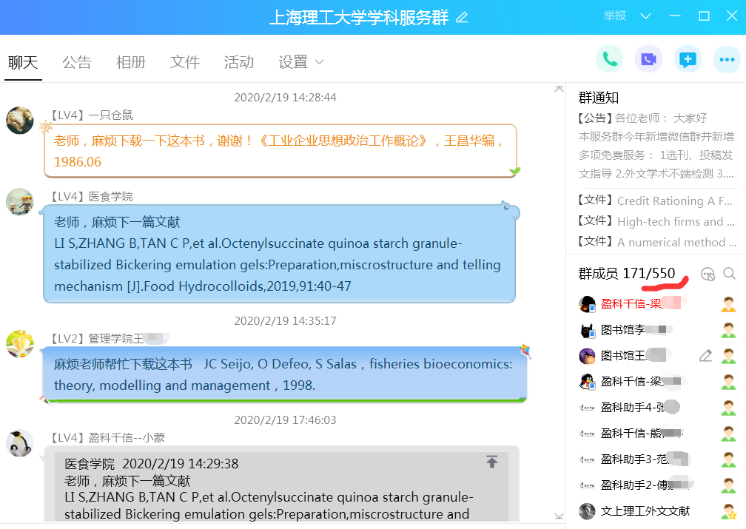Open the 相册 tab
Viewport: 746px width, 529px height.
130,62
